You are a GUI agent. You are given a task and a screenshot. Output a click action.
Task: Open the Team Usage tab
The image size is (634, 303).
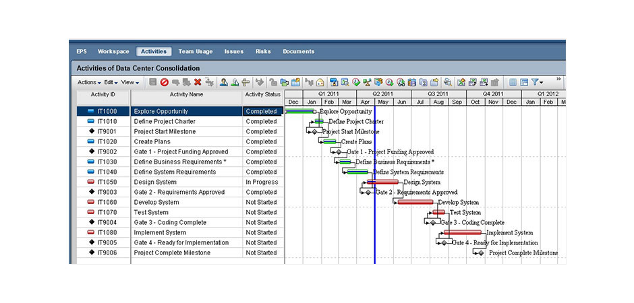pyautogui.click(x=195, y=51)
